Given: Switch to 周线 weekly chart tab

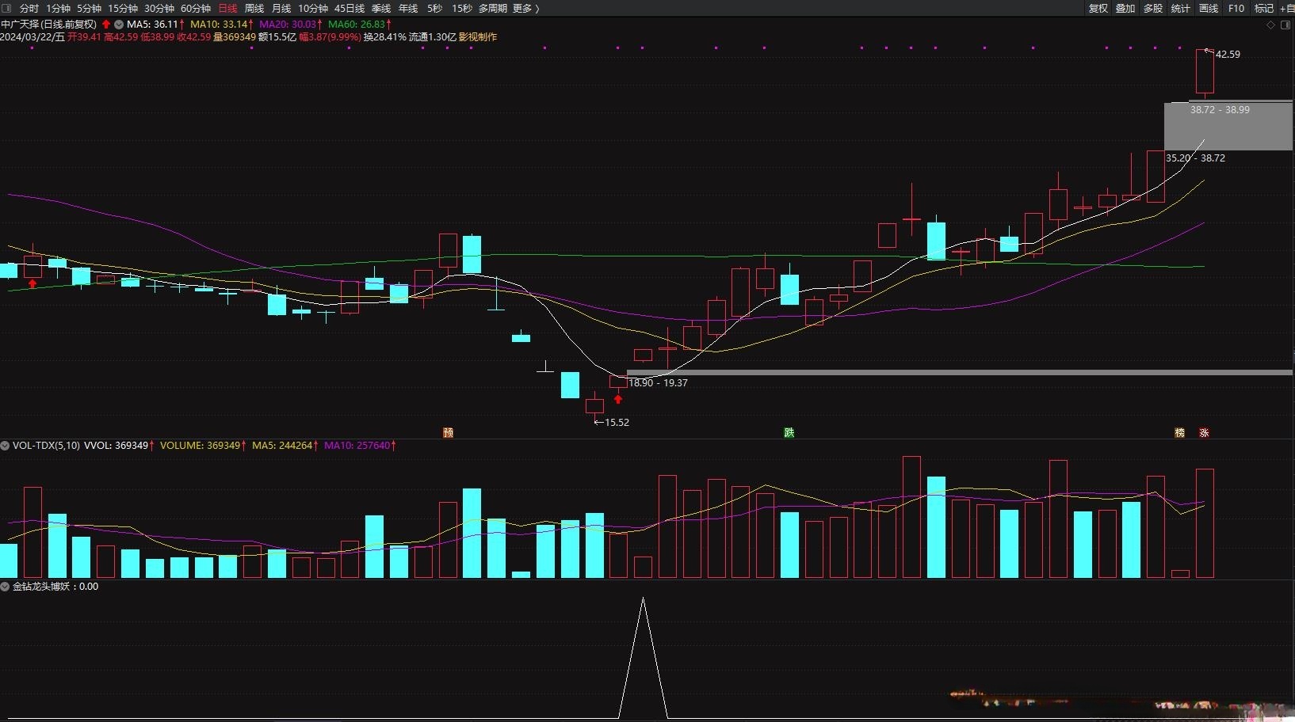Looking at the screenshot, I should (x=254, y=8).
